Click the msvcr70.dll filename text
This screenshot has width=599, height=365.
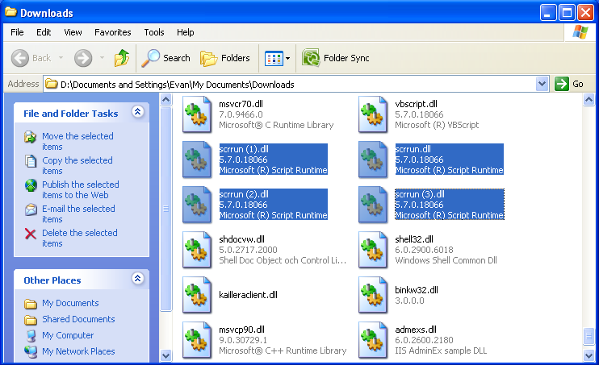241,104
